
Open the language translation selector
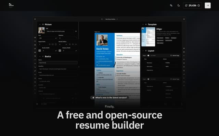[x=171, y=5]
